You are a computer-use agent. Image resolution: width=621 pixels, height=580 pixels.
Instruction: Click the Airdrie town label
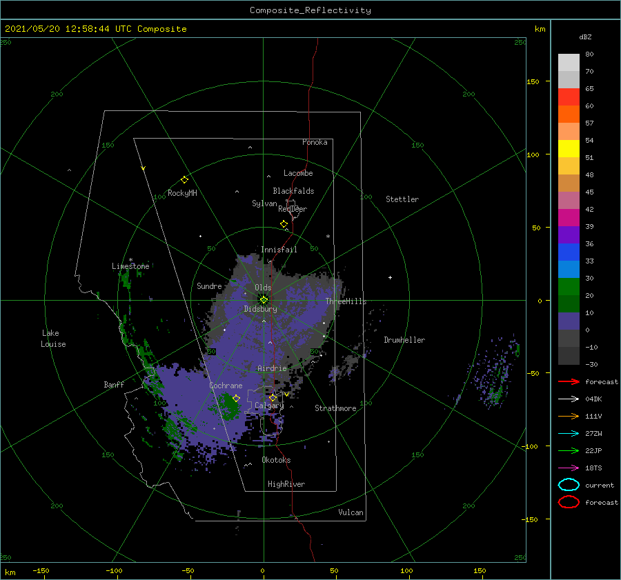(272, 368)
